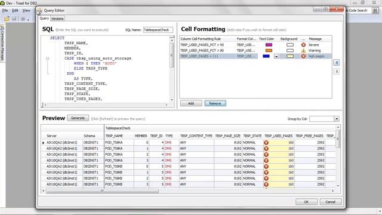Image resolution: width=382 pixels, height=215 pixels.
Task: Click the SQL editor vertical scrollbar
Action: [172, 55]
